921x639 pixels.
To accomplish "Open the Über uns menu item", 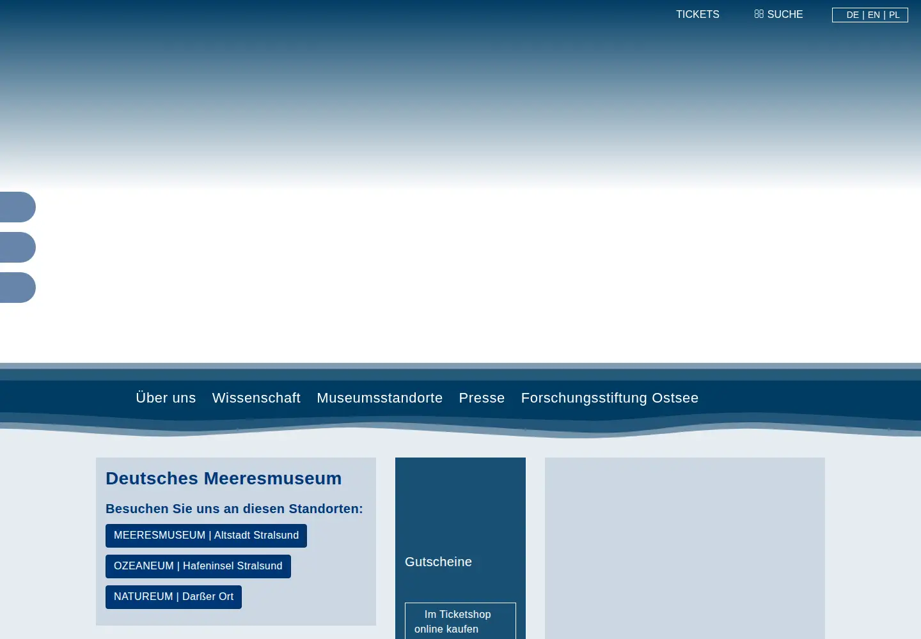I will pos(166,398).
